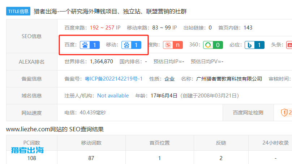Click the SEO信息 row label
This screenshot has height=164, width=292.
click(32, 36)
